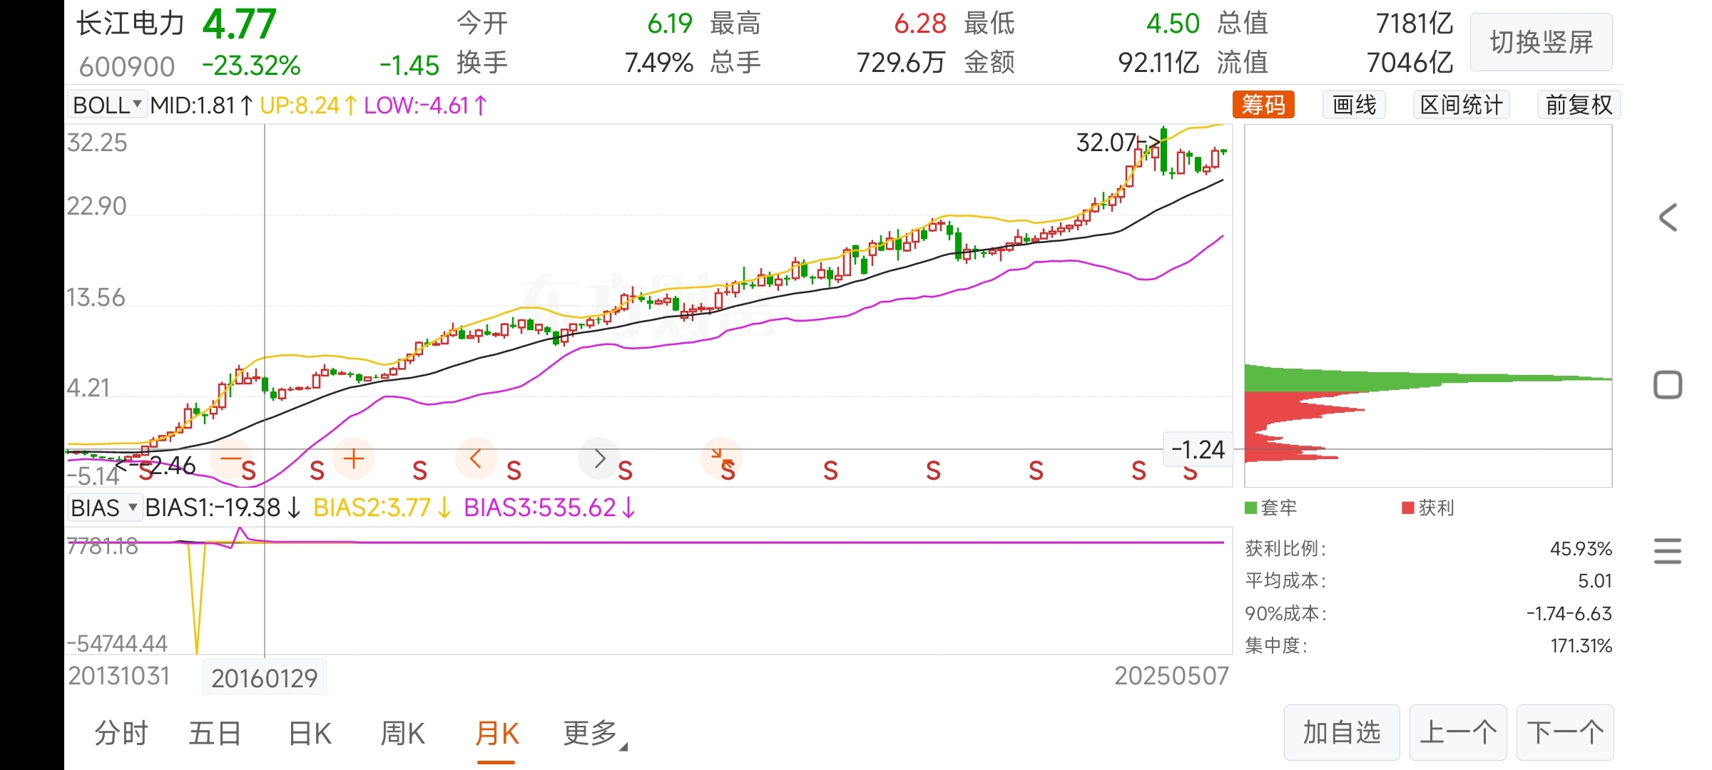Go to next stock with 下一个
Viewport: 1712px width, 770px height.
point(1565,732)
